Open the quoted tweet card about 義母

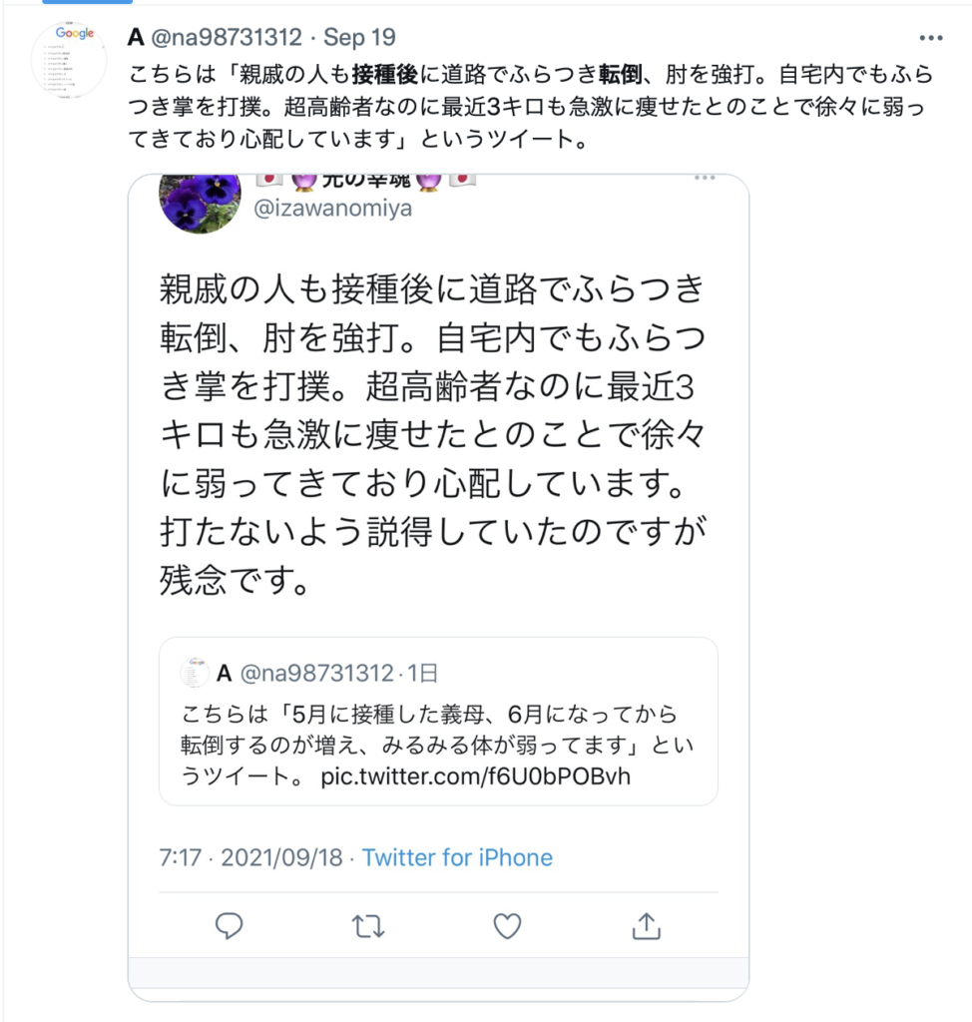(x=439, y=722)
